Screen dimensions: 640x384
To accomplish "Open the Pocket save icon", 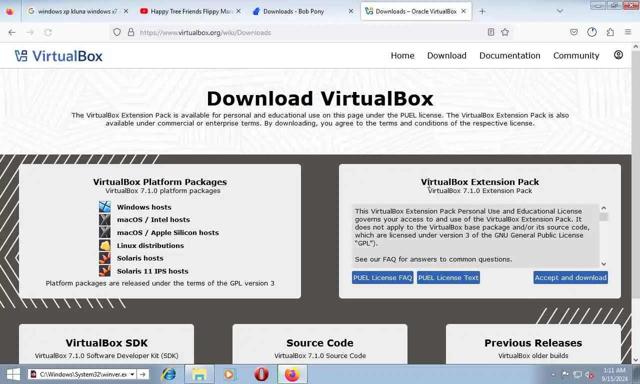I will [x=574, y=32].
